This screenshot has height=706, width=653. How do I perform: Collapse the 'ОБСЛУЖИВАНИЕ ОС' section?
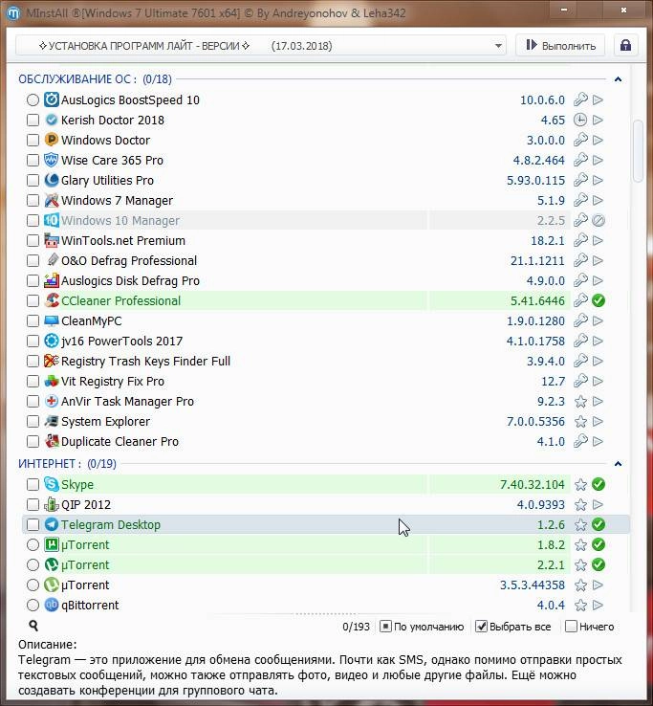click(618, 79)
